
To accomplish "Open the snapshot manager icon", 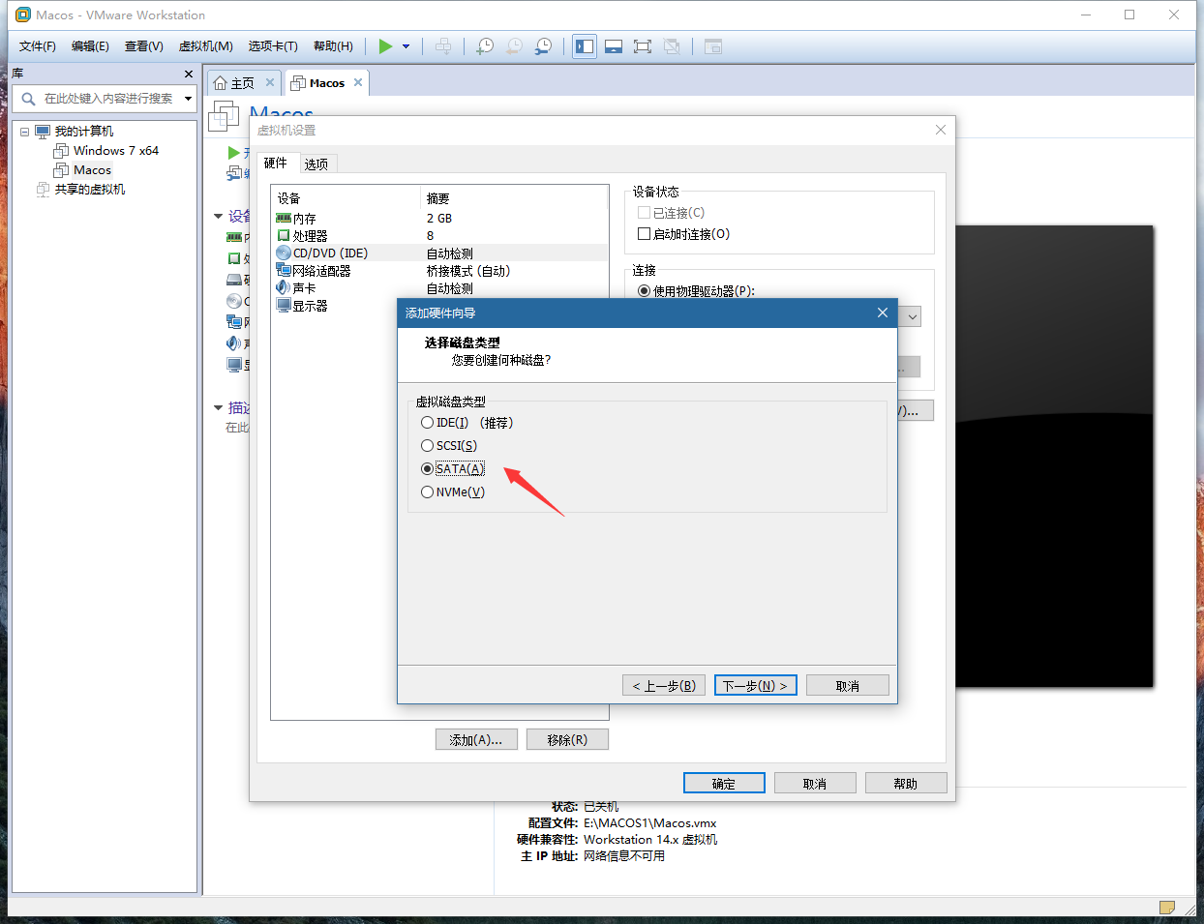I will [543, 45].
